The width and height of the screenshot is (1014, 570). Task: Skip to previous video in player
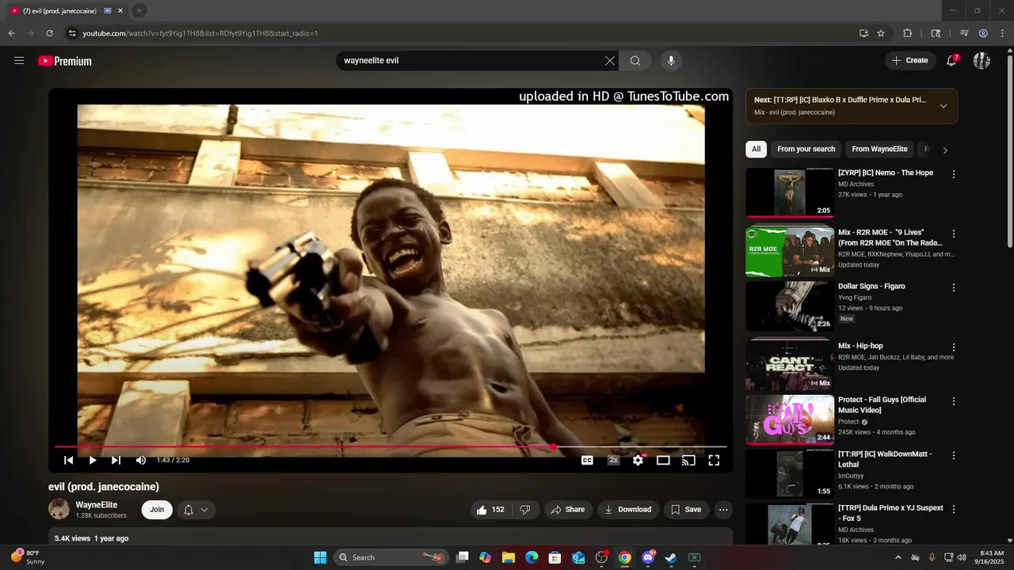(68, 460)
